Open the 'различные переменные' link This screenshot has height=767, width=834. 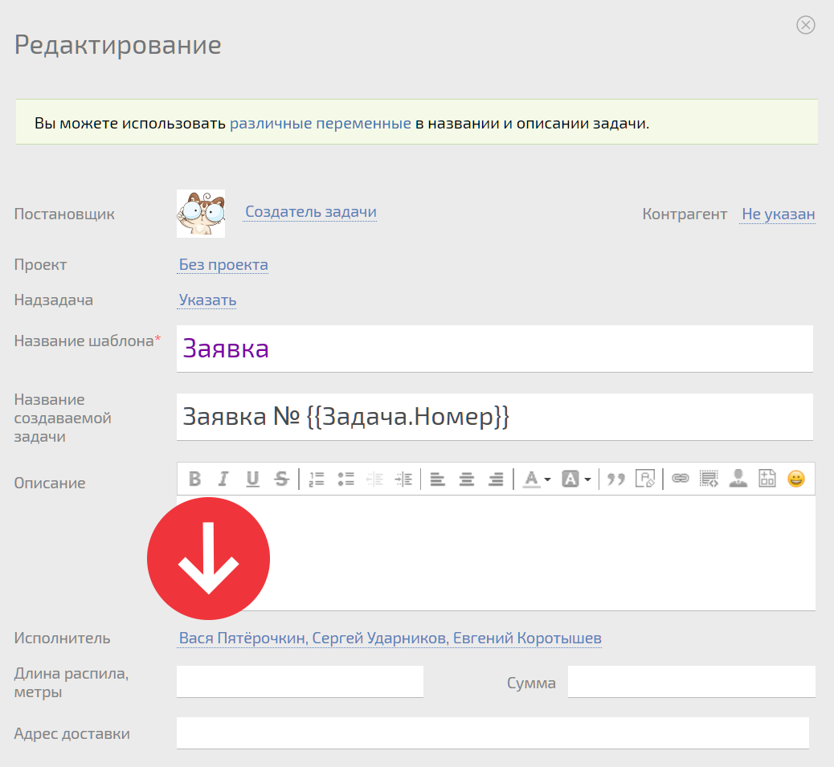click(x=321, y=124)
